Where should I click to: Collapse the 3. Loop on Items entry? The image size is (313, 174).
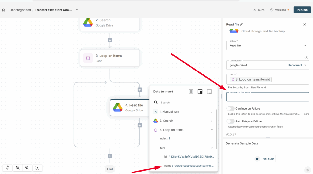tap(212, 130)
